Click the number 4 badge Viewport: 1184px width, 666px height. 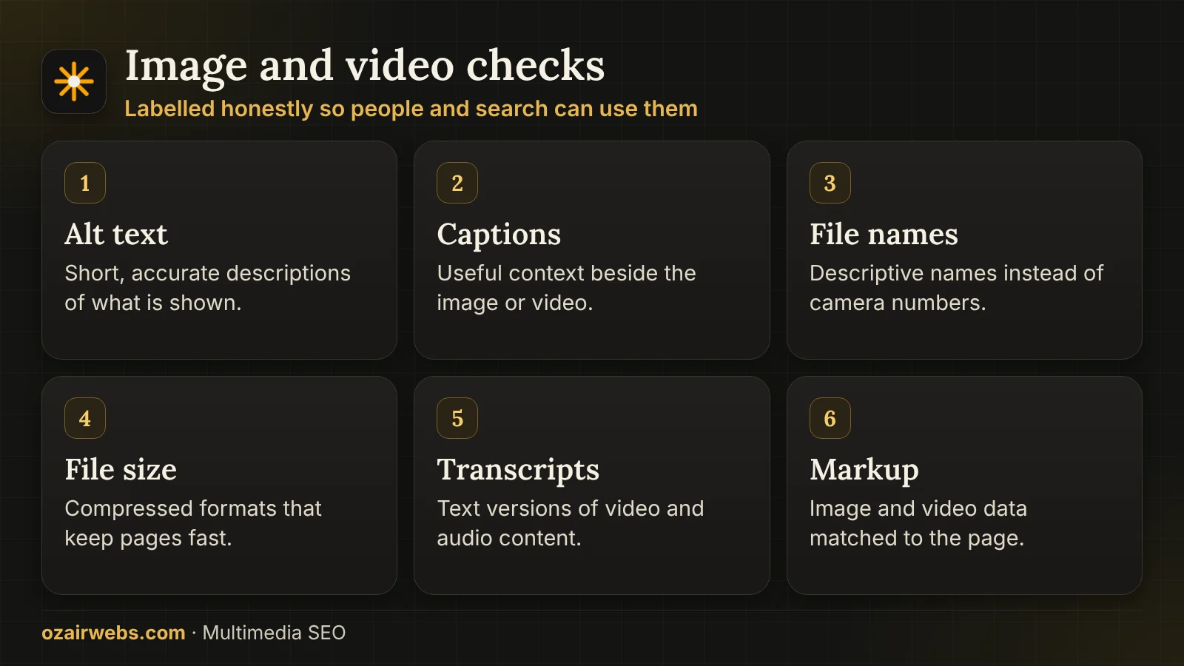[85, 418]
